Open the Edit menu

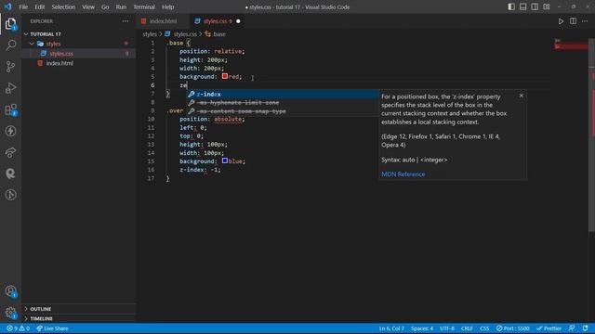click(x=39, y=6)
